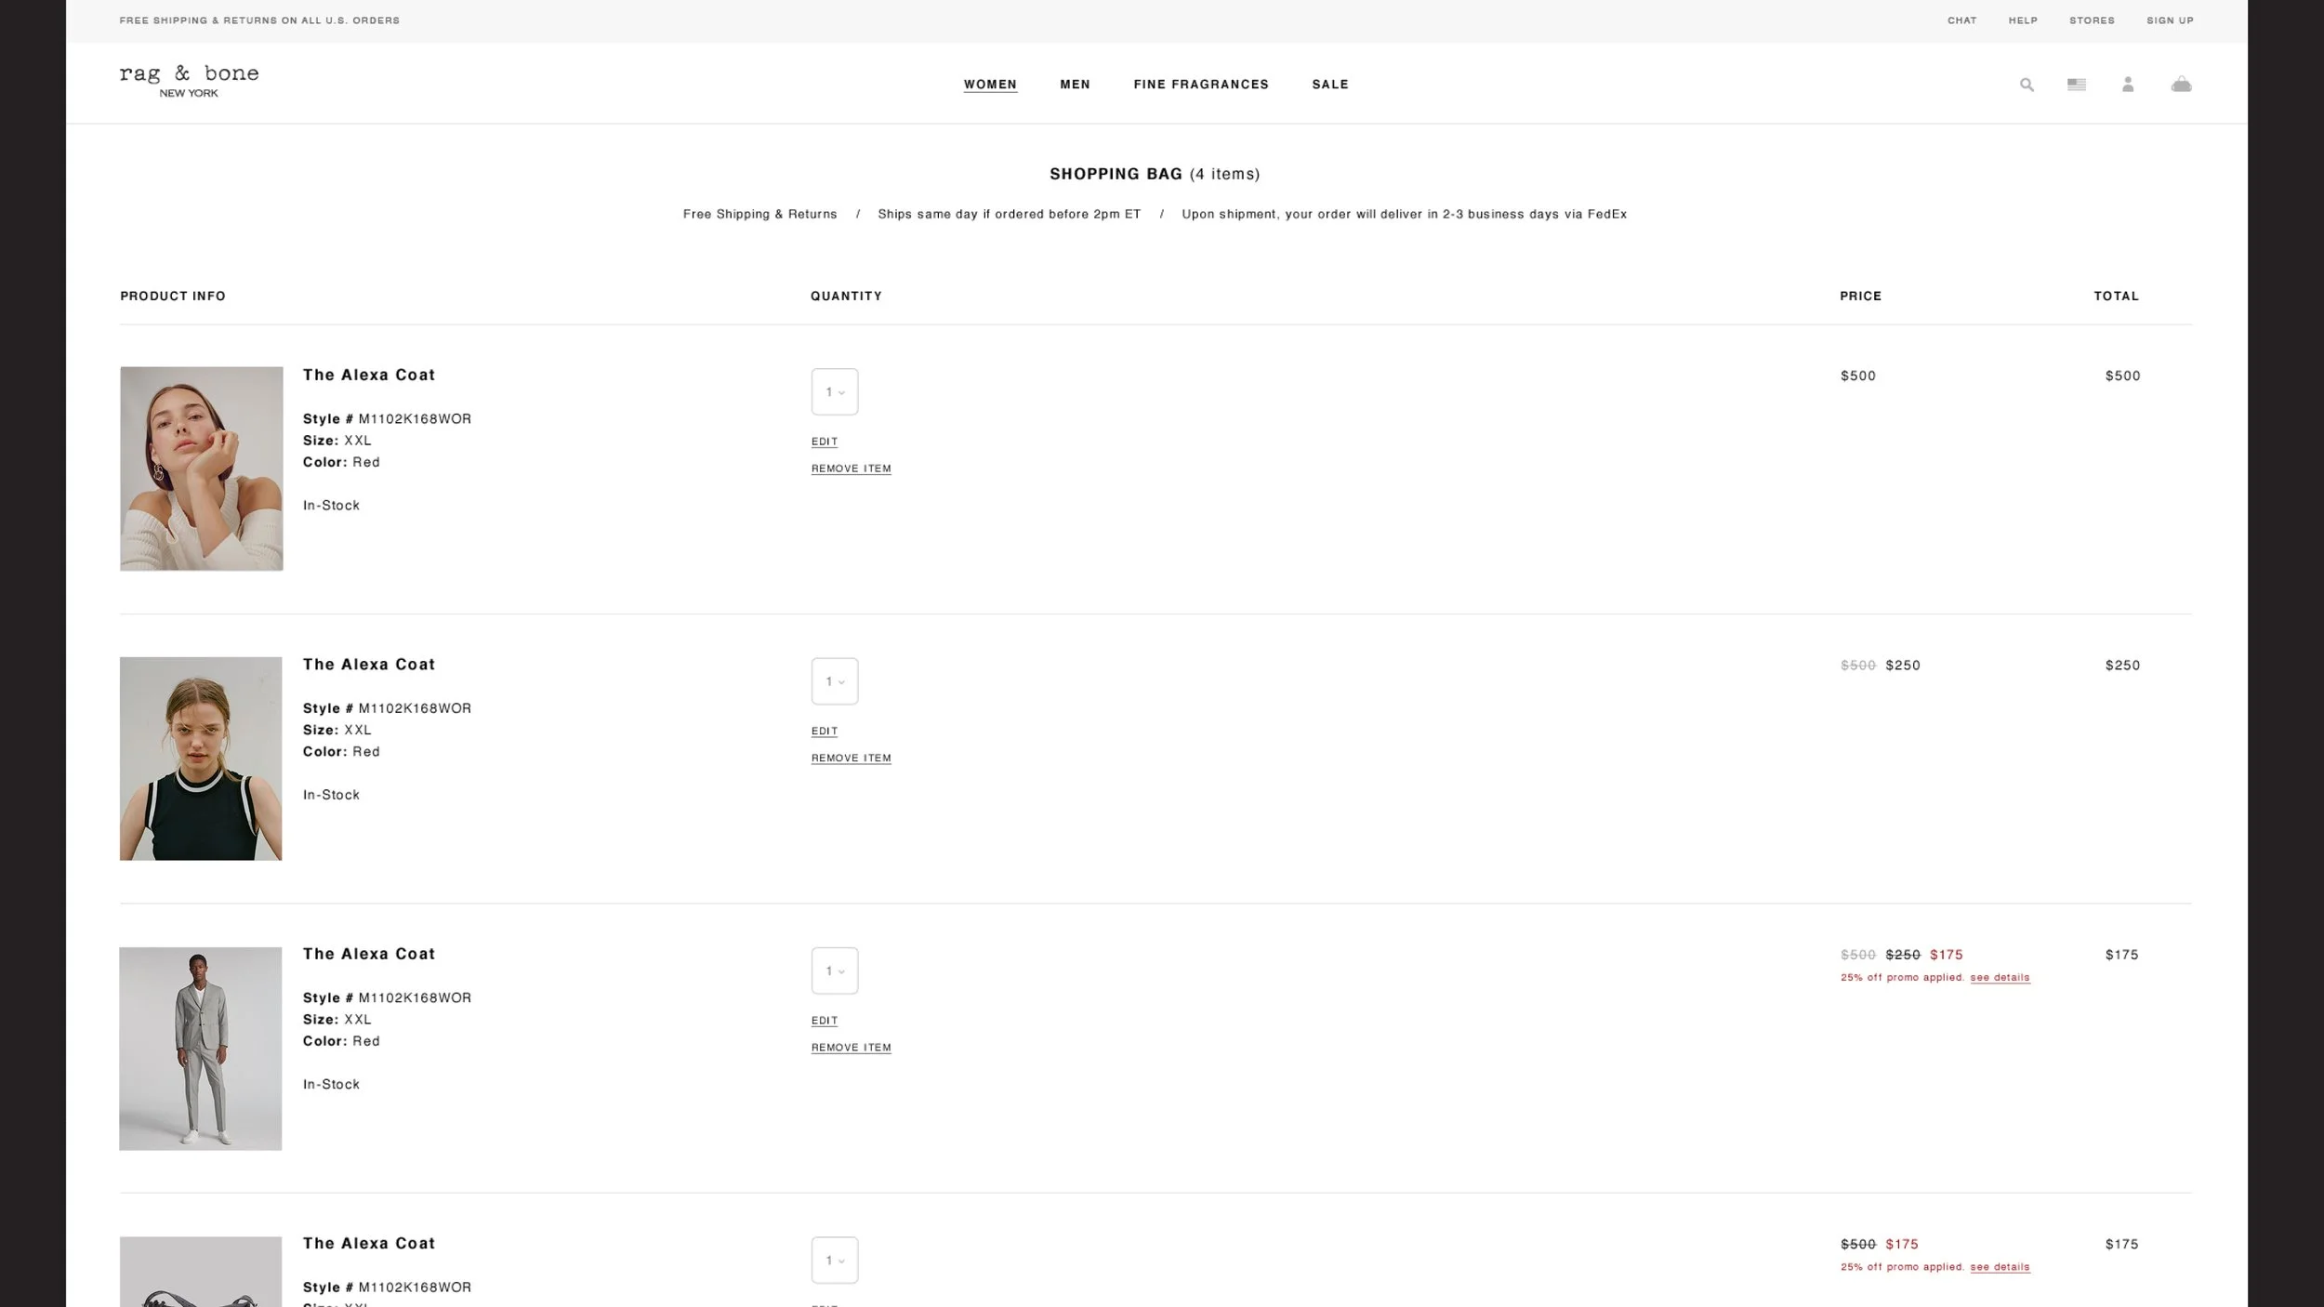This screenshot has width=2324, height=1307.
Task: Remove the first Alexa Coat item
Action: [851, 469]
